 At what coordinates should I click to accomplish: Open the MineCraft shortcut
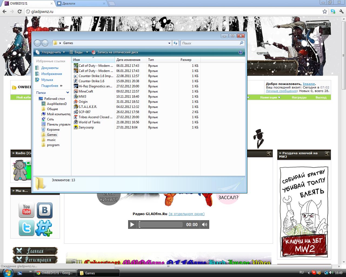click(86, 91)
